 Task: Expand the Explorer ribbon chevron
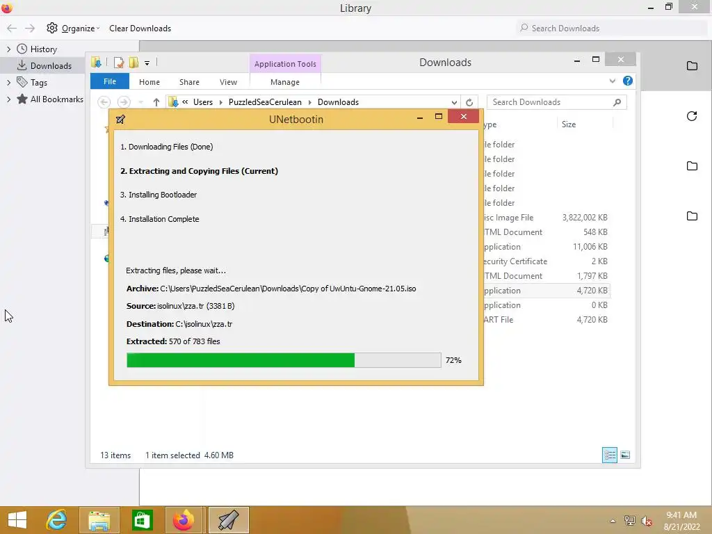612,81
